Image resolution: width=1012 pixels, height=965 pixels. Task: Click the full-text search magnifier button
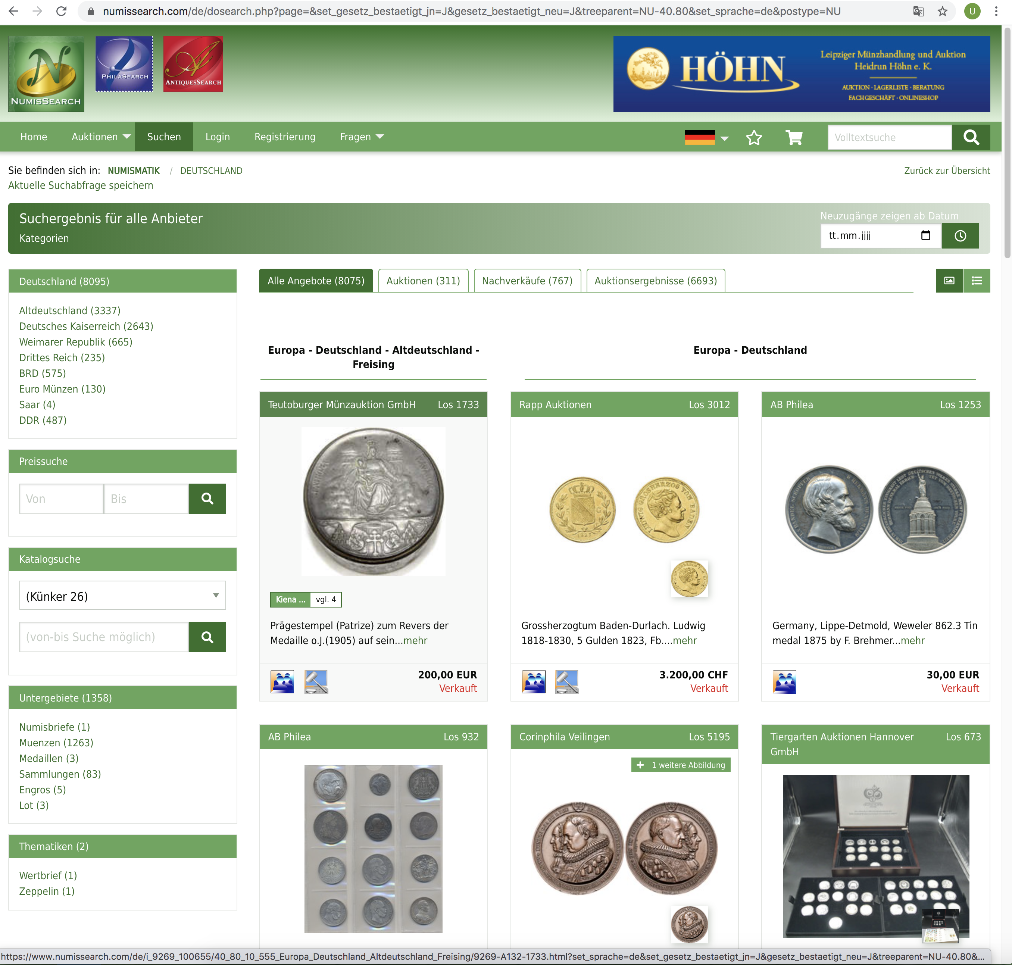pyautogui.click(x=971, y=137)
